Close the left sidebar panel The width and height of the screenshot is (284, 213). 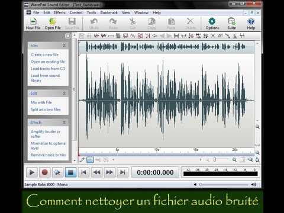tap(67, 36)
